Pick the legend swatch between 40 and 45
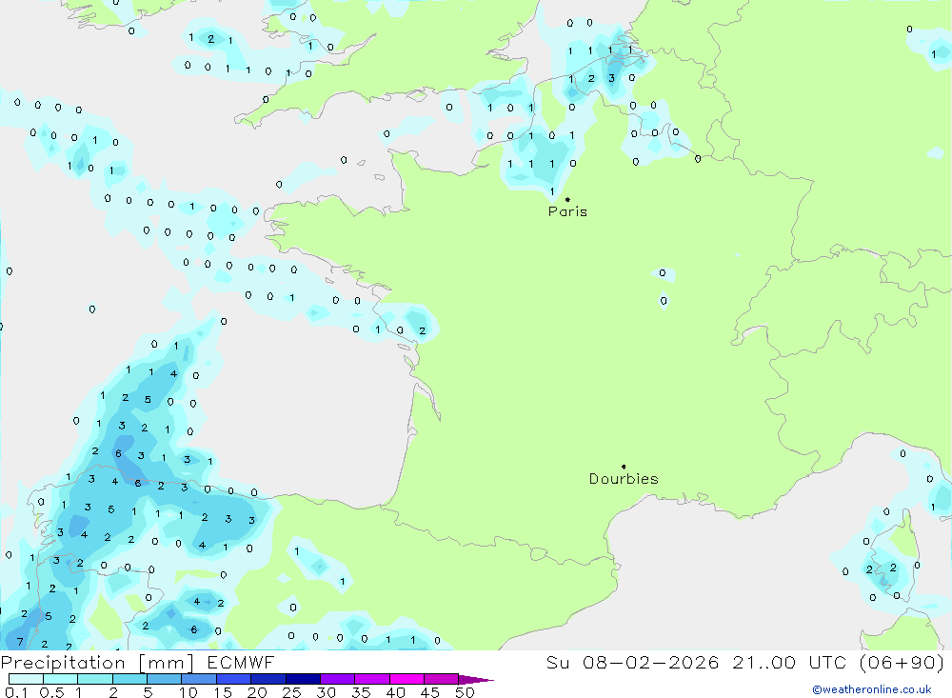Image resolution: width=952 pixels, height=698 pixels. click(407, 679)
